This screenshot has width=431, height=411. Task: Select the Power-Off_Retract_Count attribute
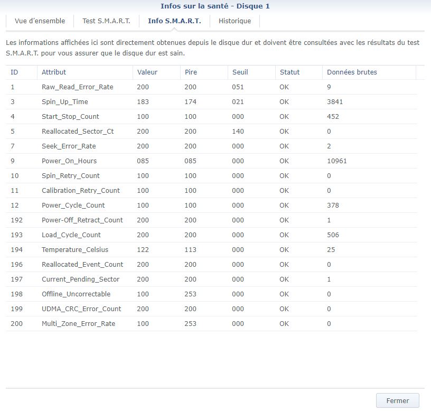point(82,220)
